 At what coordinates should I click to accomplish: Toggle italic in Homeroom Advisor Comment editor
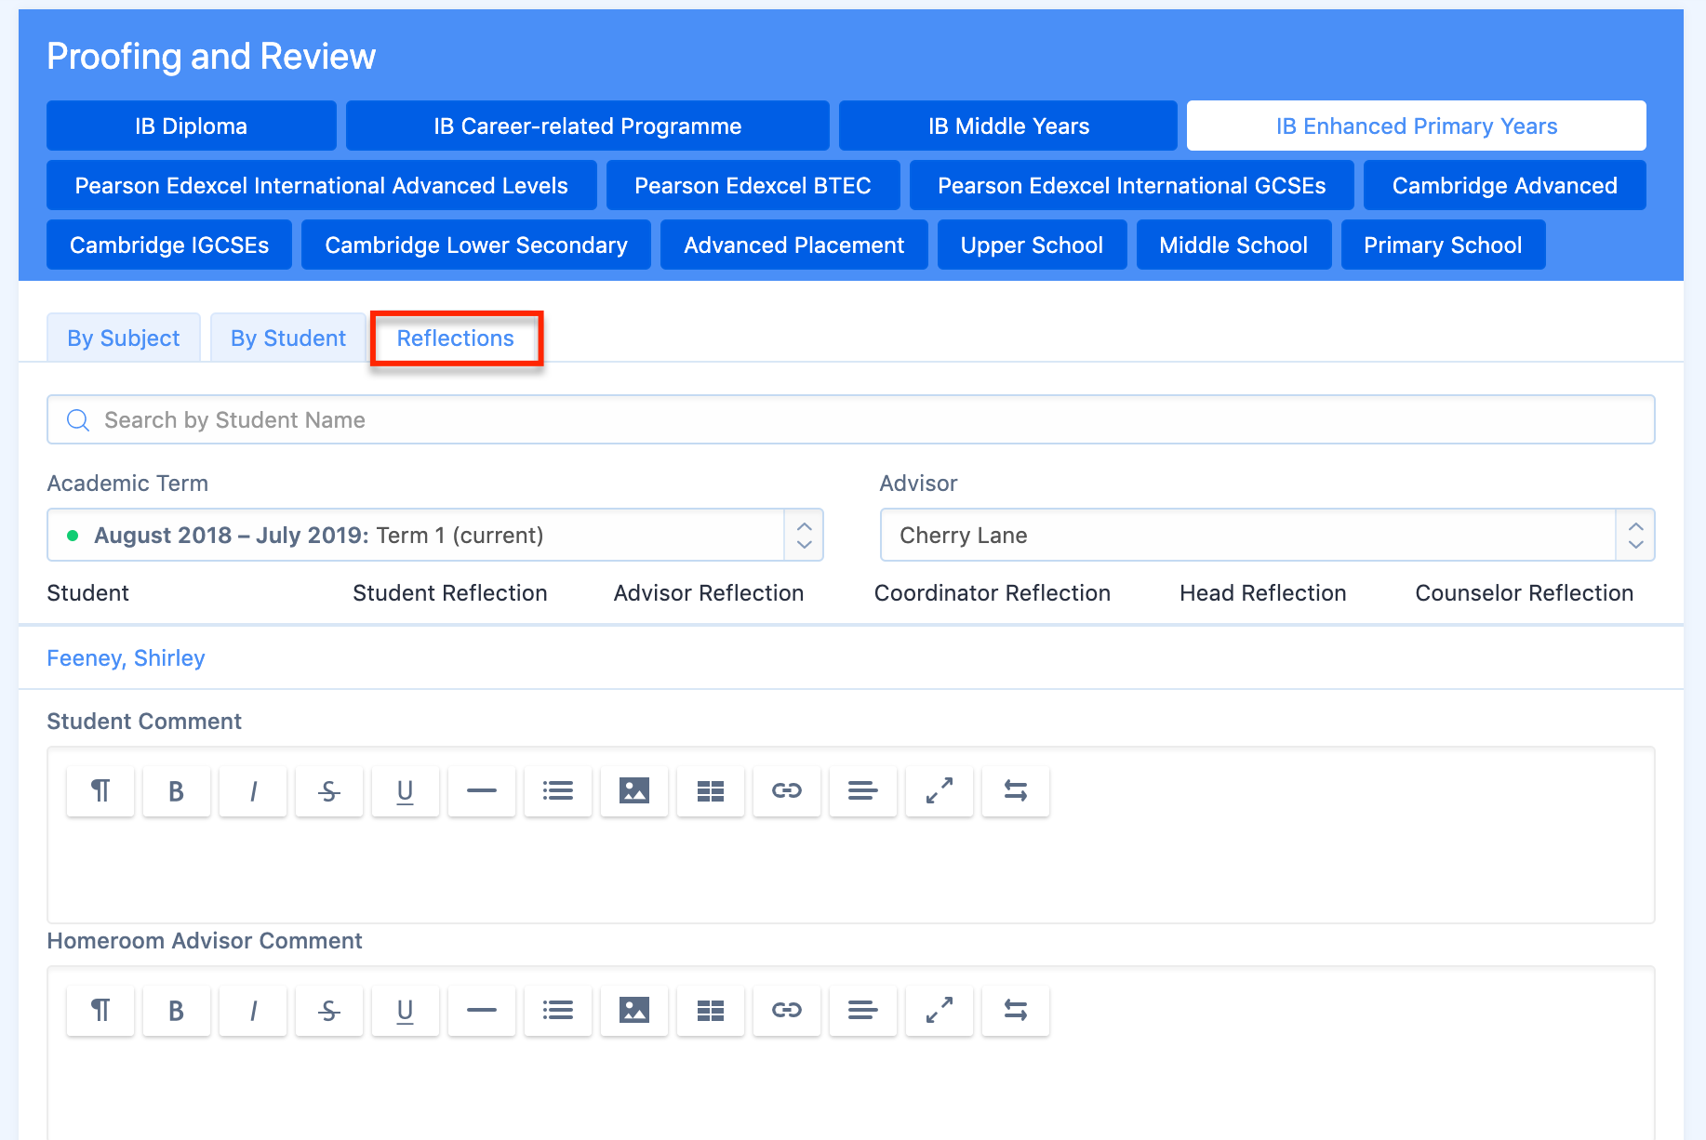253,1011
